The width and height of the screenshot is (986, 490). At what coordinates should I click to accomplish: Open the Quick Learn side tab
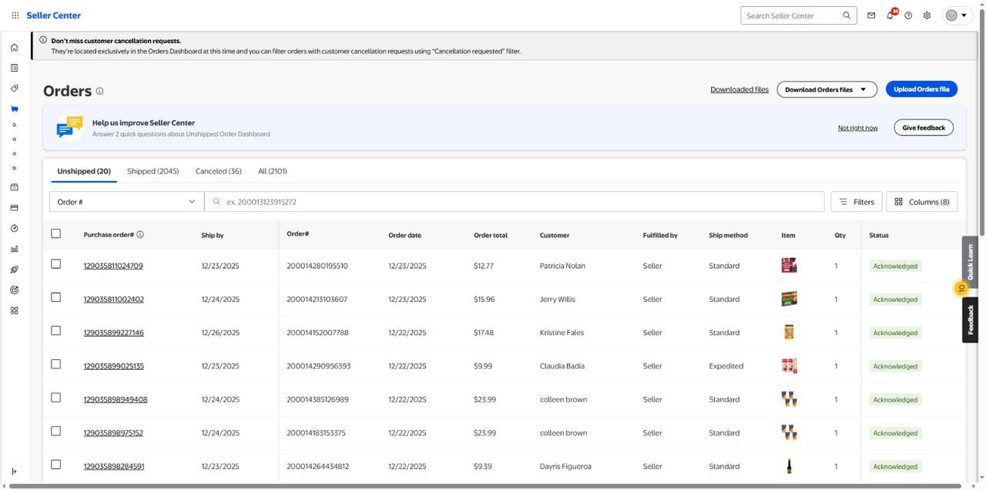(970, 262)
